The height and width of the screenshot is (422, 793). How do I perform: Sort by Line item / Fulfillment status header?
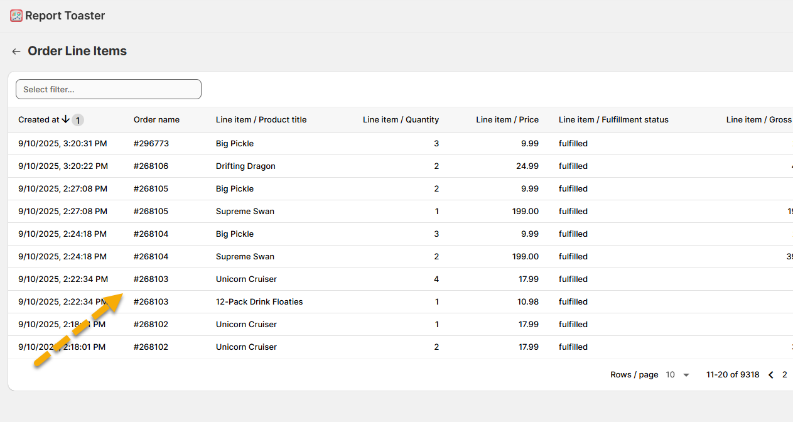pyautogui.click(x=613, y=120)
